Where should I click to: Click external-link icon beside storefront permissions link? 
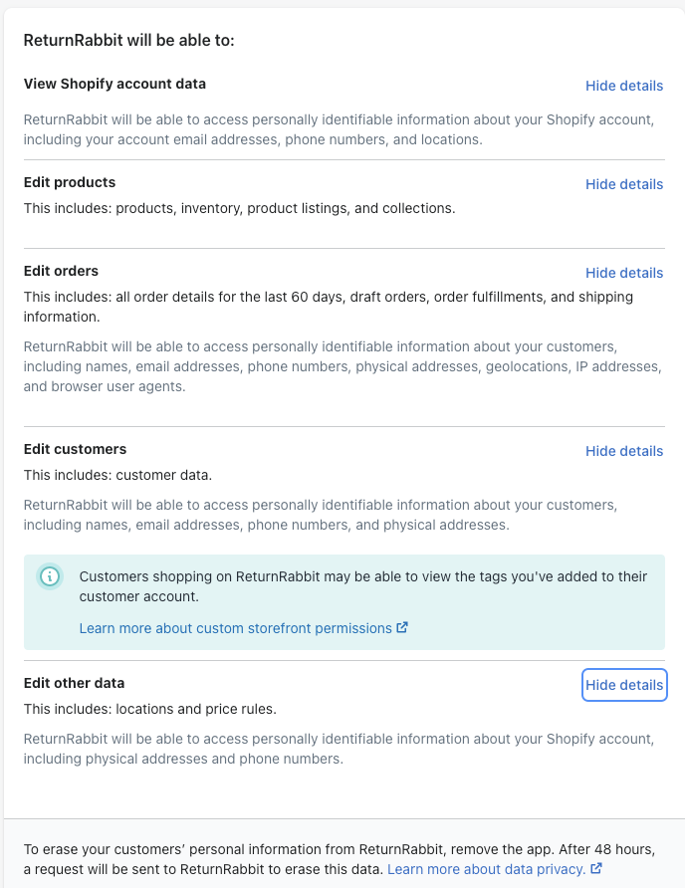pyautogui.click(x=402, y=628)
